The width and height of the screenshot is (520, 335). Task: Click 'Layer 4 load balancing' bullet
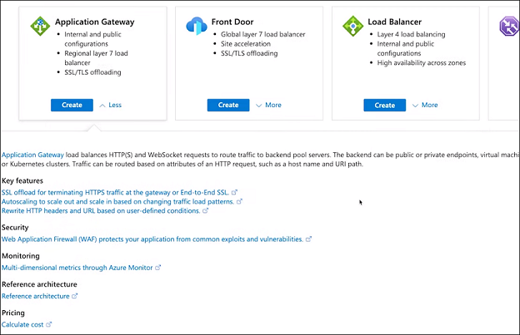[x=411, y=34]
